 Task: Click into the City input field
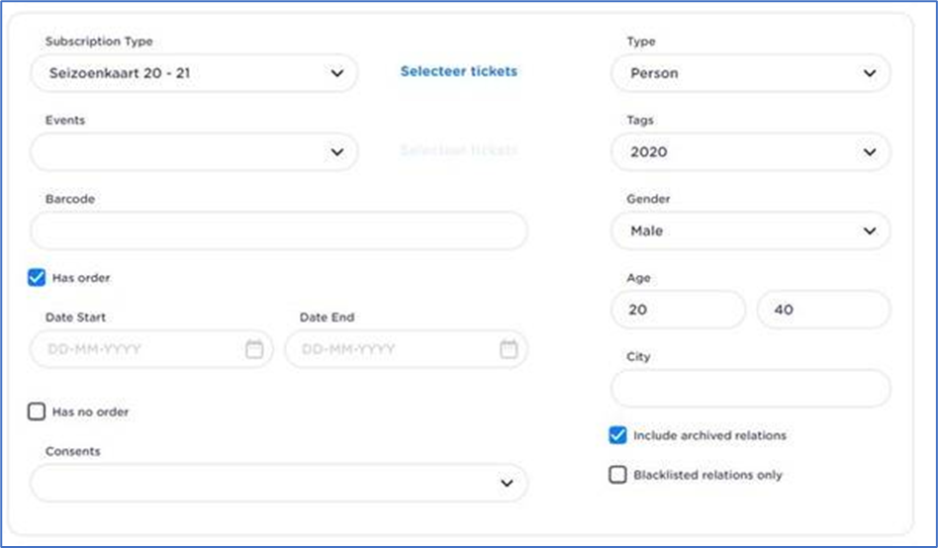point(751,389)
